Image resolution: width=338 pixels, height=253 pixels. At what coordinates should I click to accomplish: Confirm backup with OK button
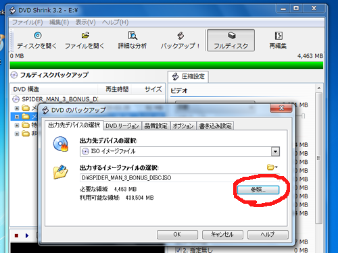(x=177, y=235)
